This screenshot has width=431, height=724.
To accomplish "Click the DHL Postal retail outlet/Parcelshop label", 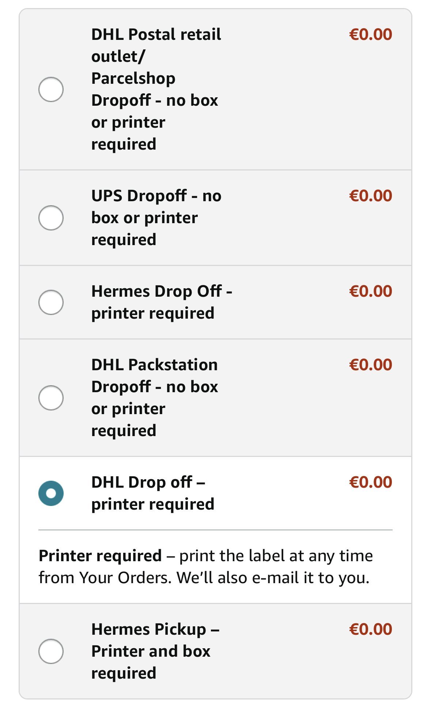I will (156, 89).
